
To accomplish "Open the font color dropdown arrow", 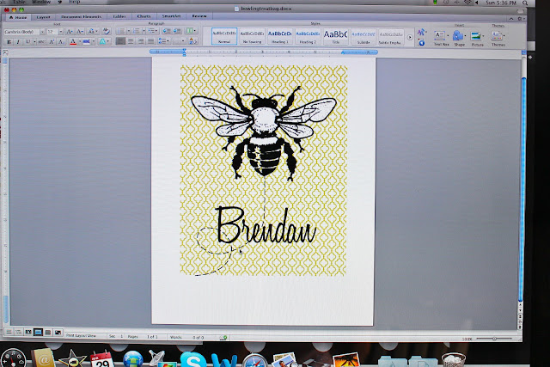I will [x=80, y=42].
